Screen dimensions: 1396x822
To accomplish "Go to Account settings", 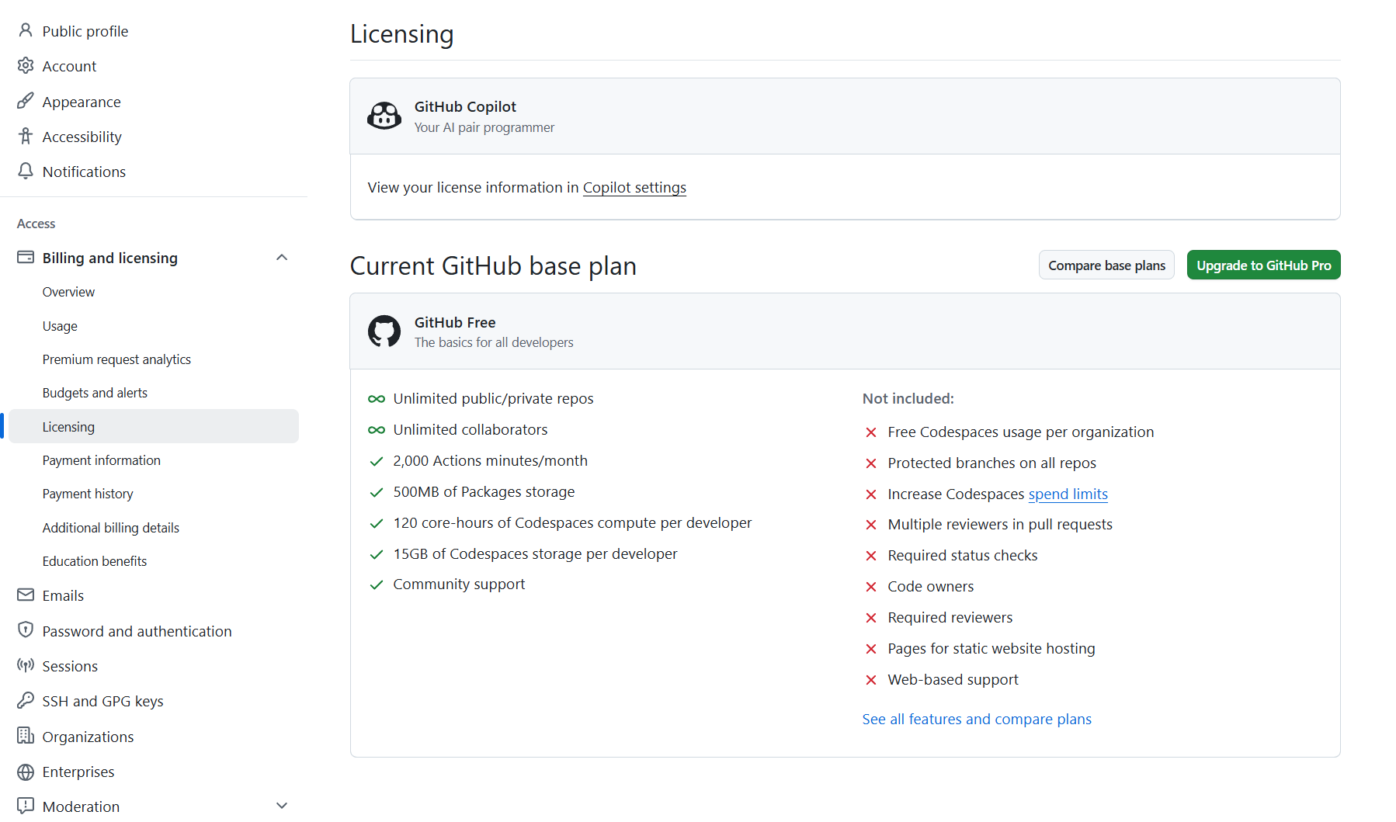I will click(x=69, y=66).
